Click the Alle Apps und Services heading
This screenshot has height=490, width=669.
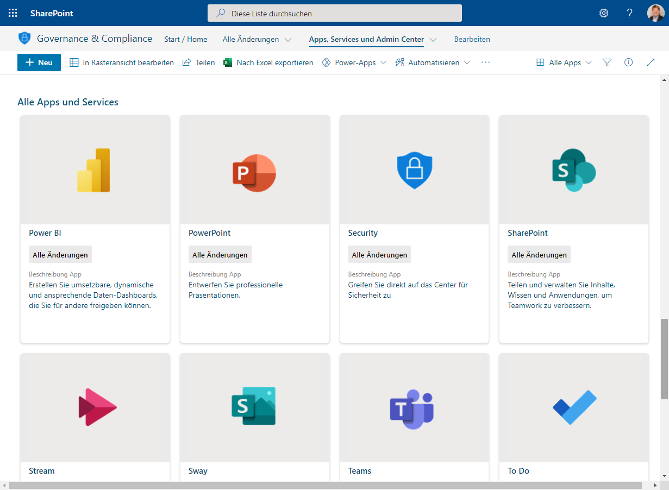[x=68, y=102]
